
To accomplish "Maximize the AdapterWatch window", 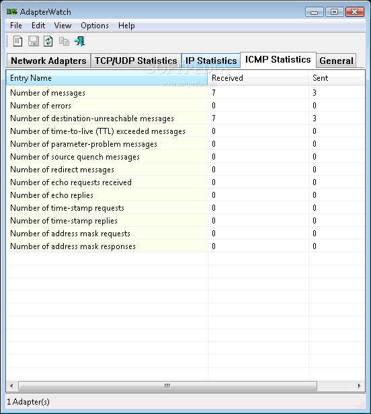I will pos(334,12).
